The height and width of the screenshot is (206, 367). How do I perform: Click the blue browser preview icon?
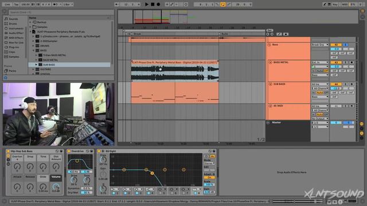tap(6, 78)
